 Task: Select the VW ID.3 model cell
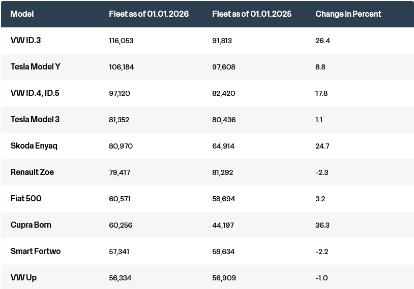click(25, 40)
